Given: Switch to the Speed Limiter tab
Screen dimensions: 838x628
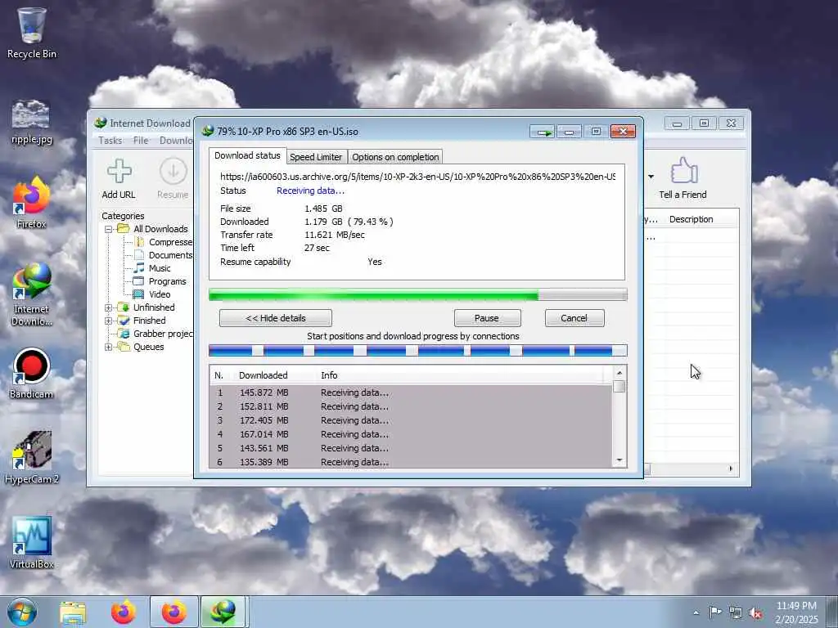Looking at the screenshot, I should tap(316, 157).
